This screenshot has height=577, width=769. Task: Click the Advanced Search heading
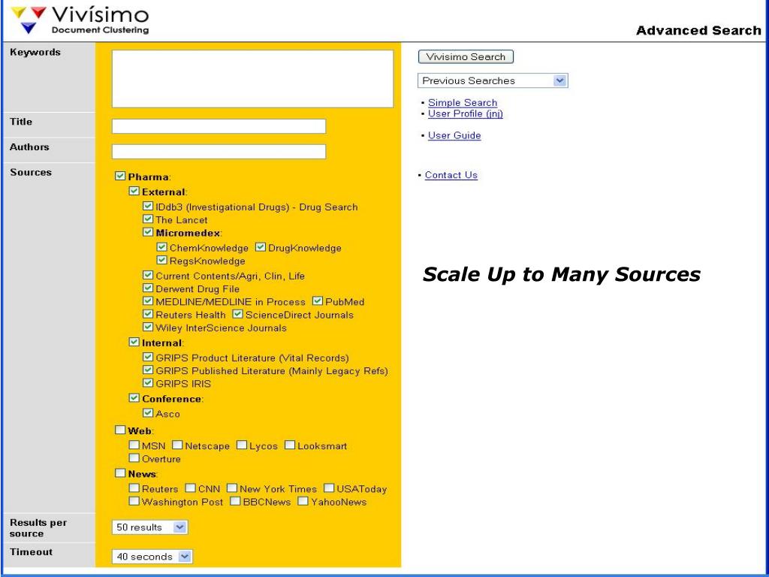click(698, 30)
